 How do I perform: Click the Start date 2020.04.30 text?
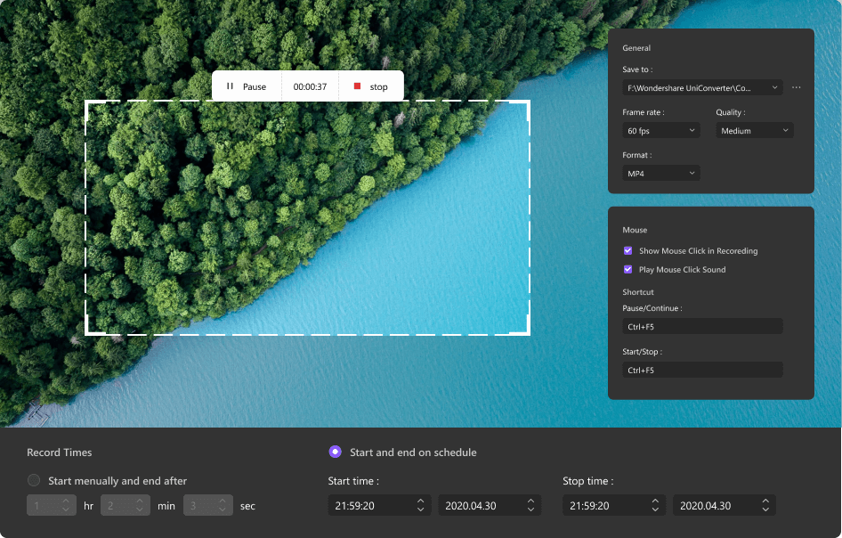(x=471, y=506)
